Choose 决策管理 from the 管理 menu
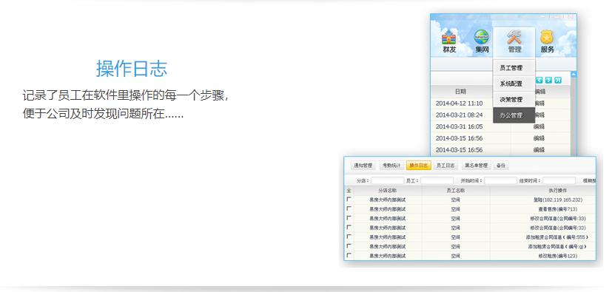The height and width of the screenshot is (292, 612). tap(514, 100)
